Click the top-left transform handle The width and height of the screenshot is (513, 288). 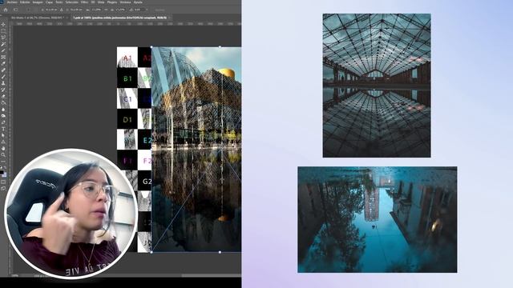(x=151, y=47)
